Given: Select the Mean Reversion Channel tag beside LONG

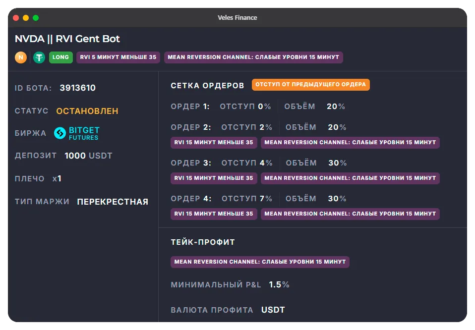Looking at the screenshot, I should tap(253, 57).
